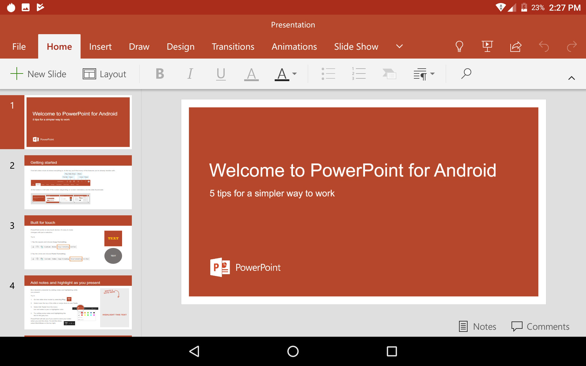The image size is (586, 366).
Task: Open the Comments pane
Action: click(x=540, y=326)
